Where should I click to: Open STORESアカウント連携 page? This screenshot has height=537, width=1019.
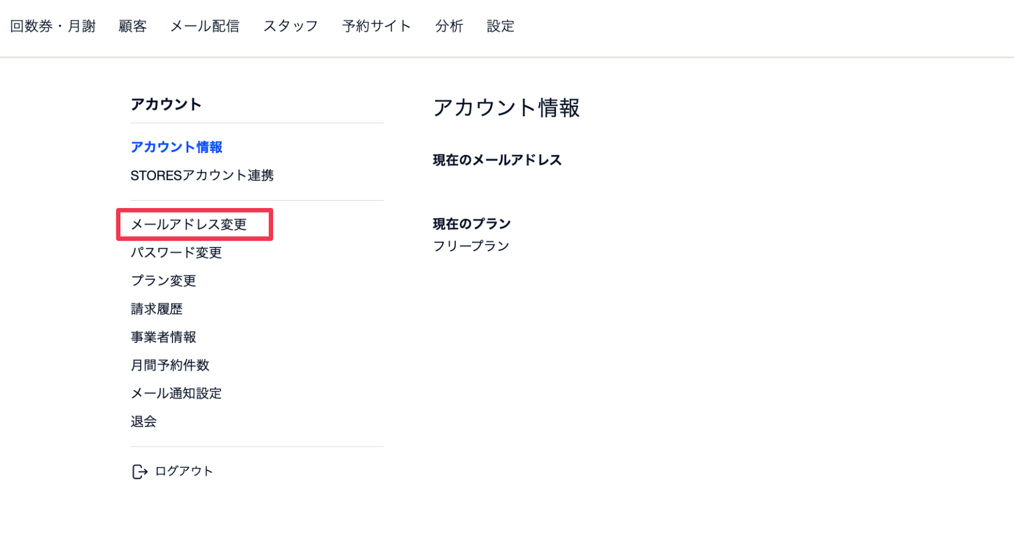202,175
